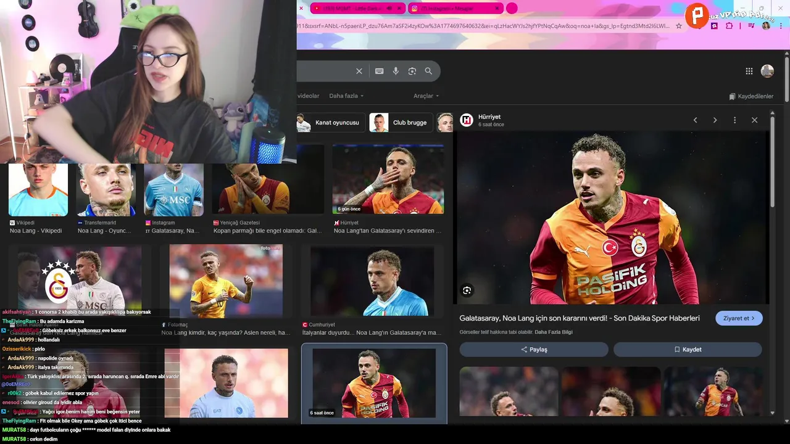Mute the YouTube tab via speaker icon

389,8
